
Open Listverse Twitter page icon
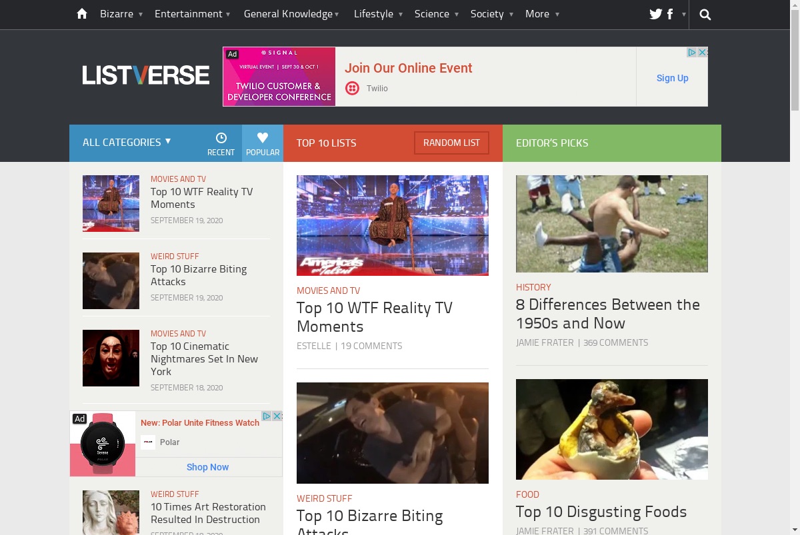point(656,14)
